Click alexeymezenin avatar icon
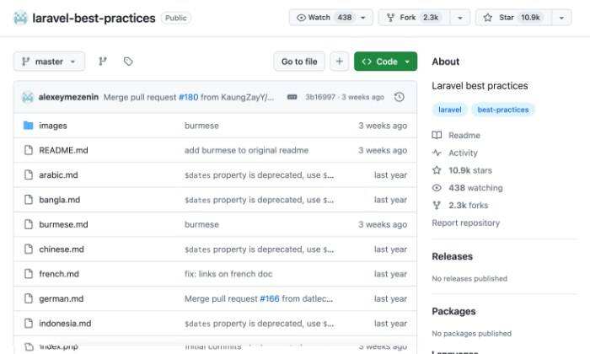This screenshot has height=354, width=590. (28, 97)
